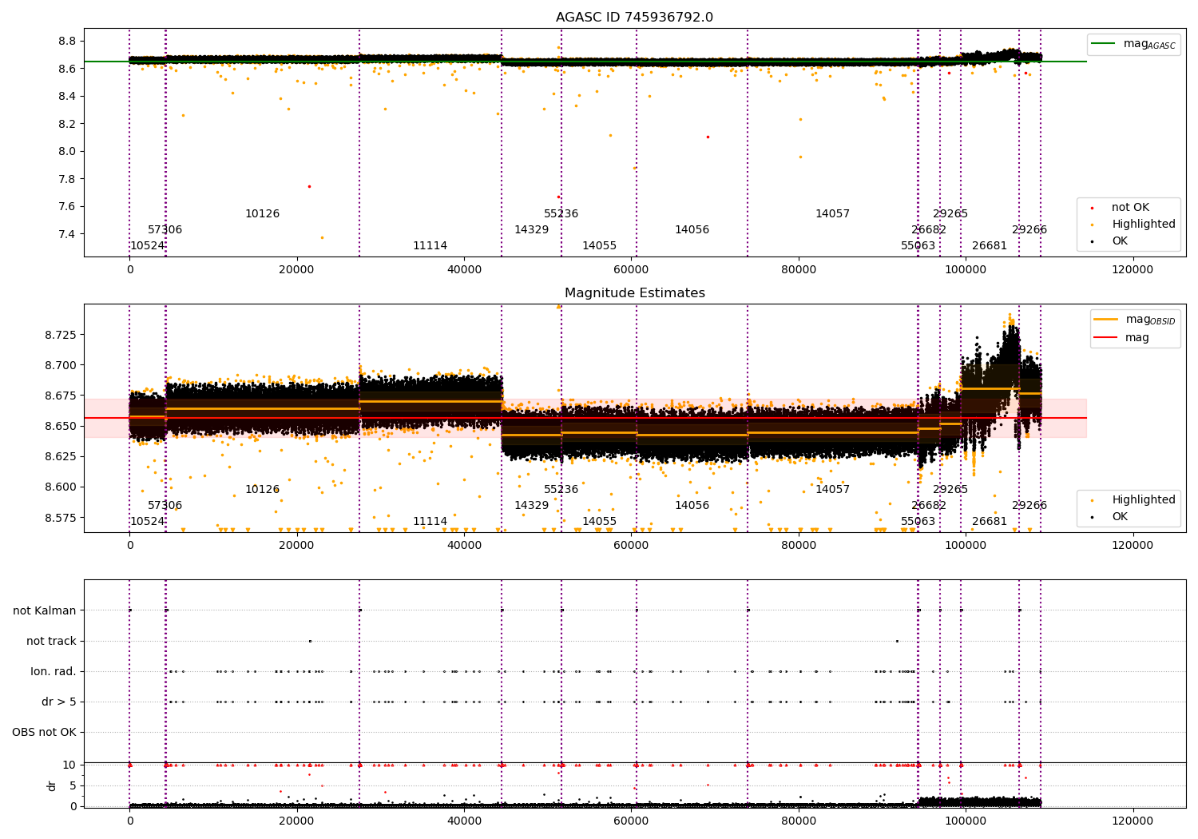The image size is (1198, 839).
Task: Click obsid label 29265 in top plot
Action: pos(950,214)
